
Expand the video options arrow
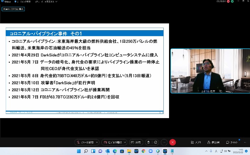125,142
